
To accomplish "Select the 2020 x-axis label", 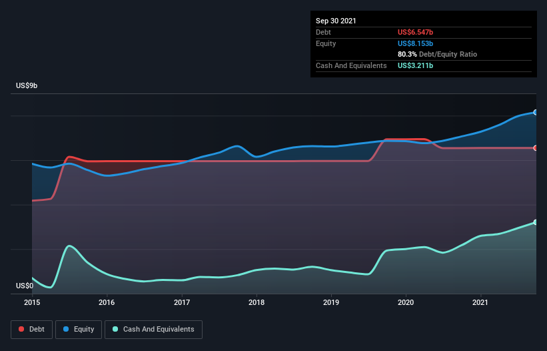I will (x=406, y=302).
